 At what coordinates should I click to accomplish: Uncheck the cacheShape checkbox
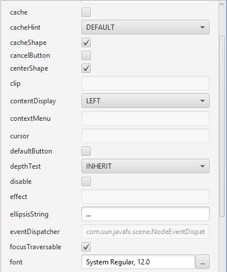pyautogui.click(x=86, y=43)
